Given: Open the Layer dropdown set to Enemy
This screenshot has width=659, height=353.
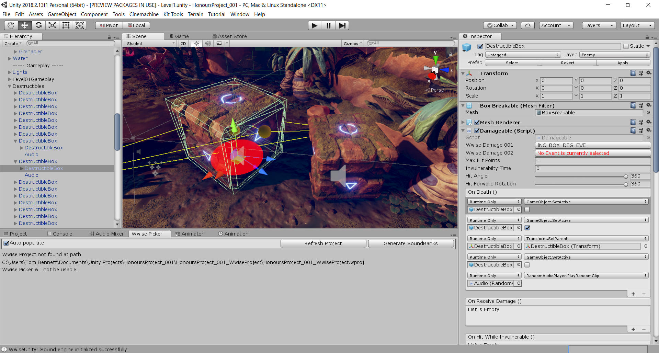Looking at the screenshot, I should point(615,55).
